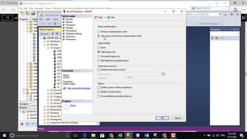The height and width of the screenshot is (139, 247).
Task: Select None for login auditing
Action: coord(99,47)
